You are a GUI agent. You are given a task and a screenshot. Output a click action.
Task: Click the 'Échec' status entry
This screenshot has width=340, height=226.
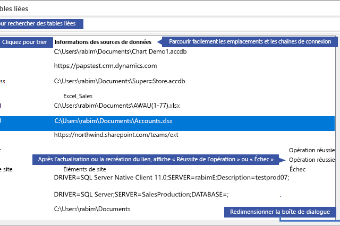coord(297,169)
